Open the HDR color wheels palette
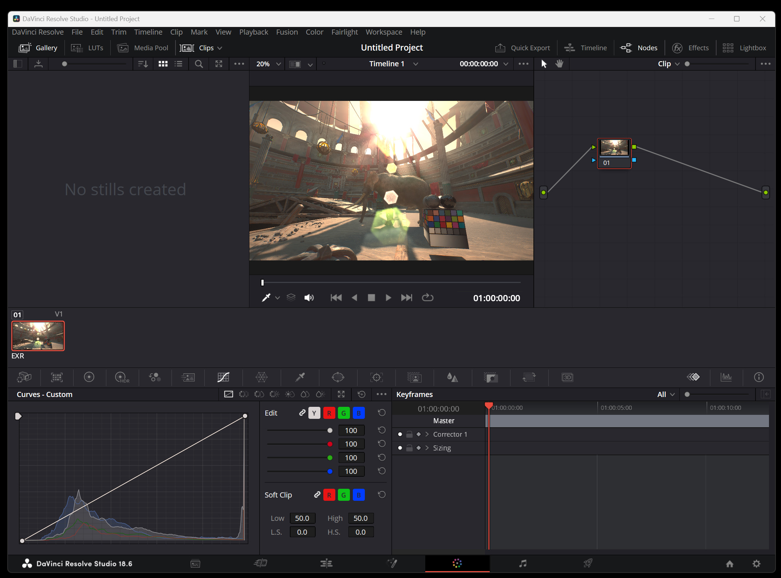The image size is (781, 578). pos(122,377)
